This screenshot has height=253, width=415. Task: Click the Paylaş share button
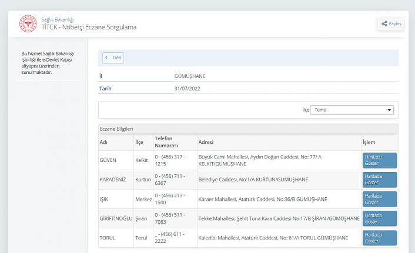[x=391, y=23]
